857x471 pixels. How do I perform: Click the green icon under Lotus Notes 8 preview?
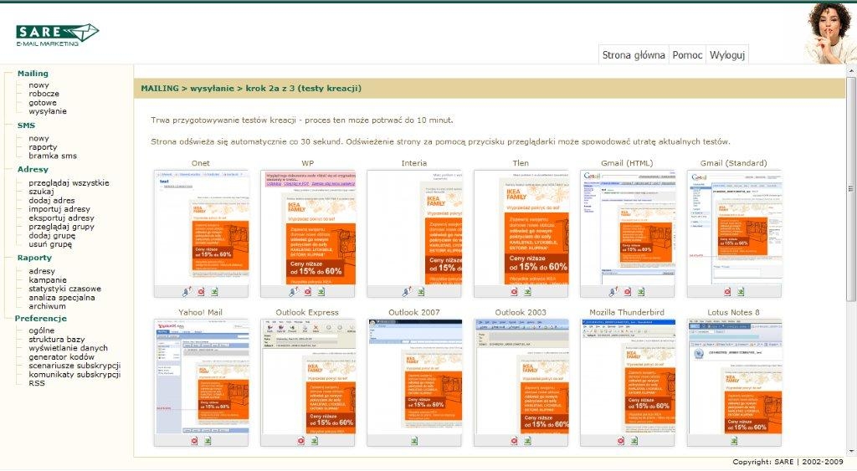coord(734,440)
